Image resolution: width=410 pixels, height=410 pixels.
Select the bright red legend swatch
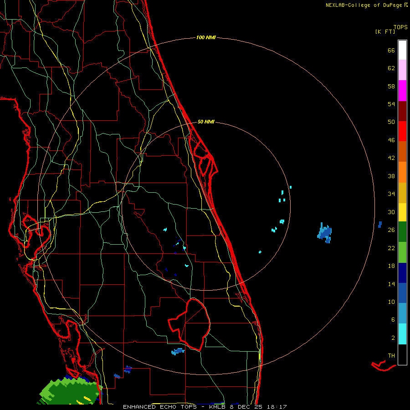tap(402, 131)
